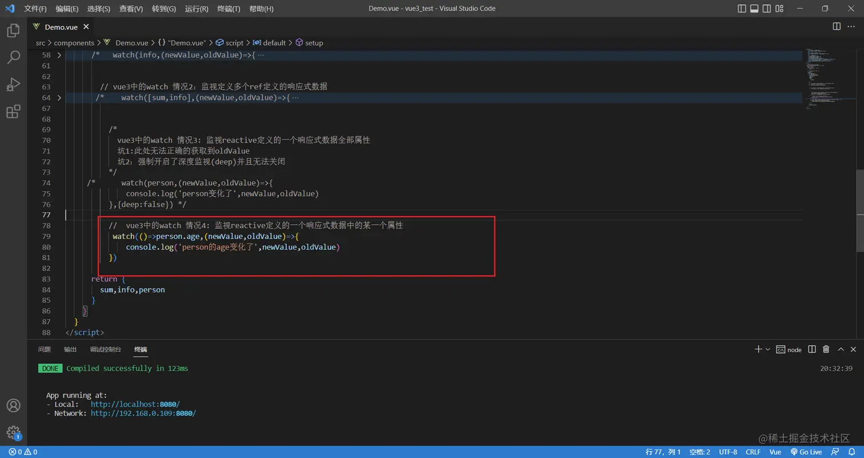Toggle primary side bar visibility
The height and width of the screenshot is (458, 864).
[742, 9]
